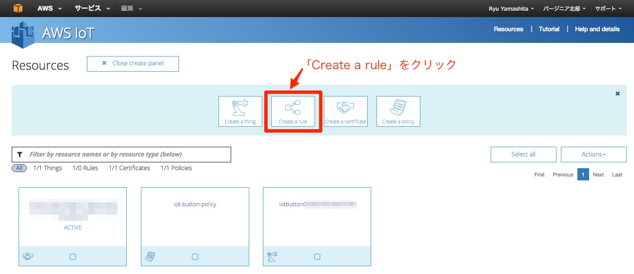Click the Close create panel button
Image resolution: width=634 pixels, height=274 pixels.
(x=133, y=63)
